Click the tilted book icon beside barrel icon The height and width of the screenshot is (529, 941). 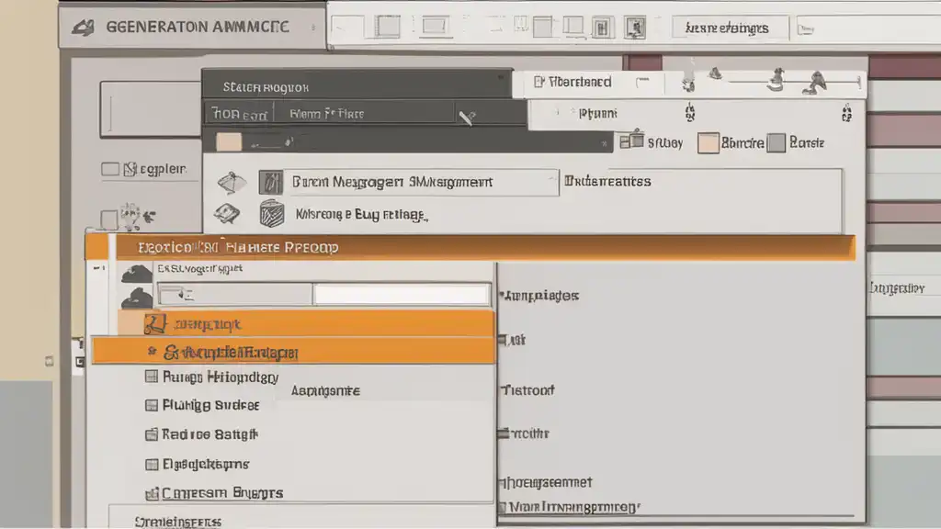[227, 213]
